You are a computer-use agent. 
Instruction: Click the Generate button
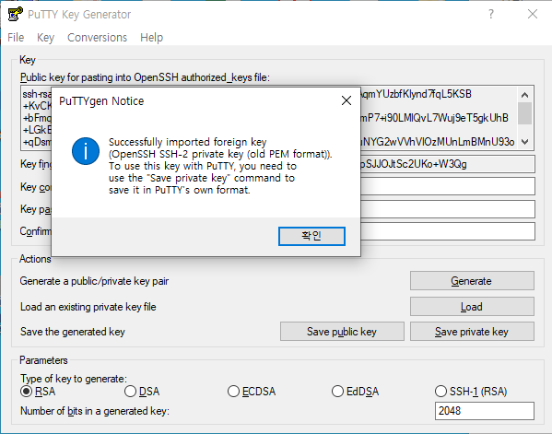[x=472, y=281]
